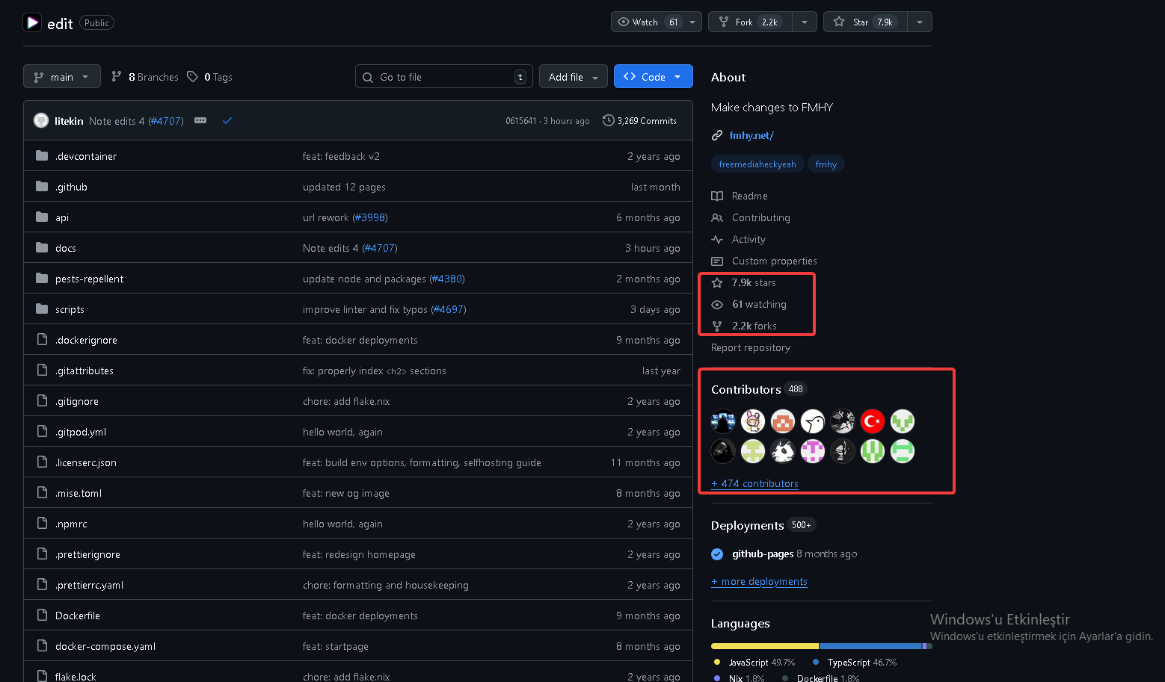
Task: Click the link icon beside fmhy.net
Action: [x=717, y=135]
